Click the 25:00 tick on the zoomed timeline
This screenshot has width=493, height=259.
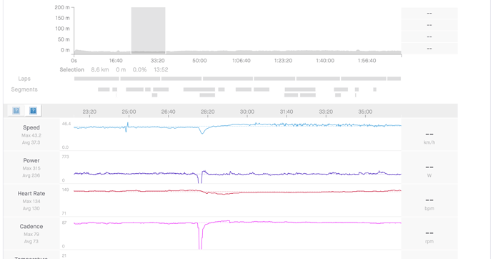click(x=129, y=112)
